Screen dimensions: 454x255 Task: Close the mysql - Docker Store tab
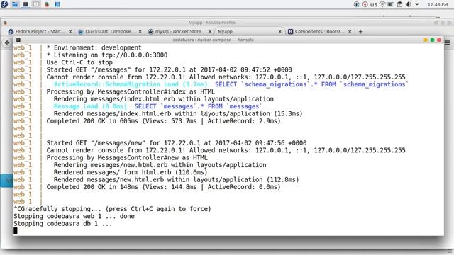click(x=210, y=31)
